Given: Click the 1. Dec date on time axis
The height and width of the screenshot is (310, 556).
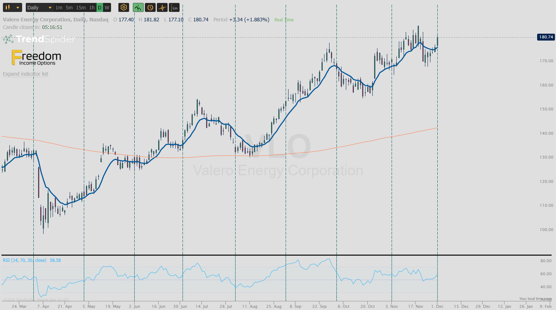Looking at the screenshot, I should tap(437, 306).
